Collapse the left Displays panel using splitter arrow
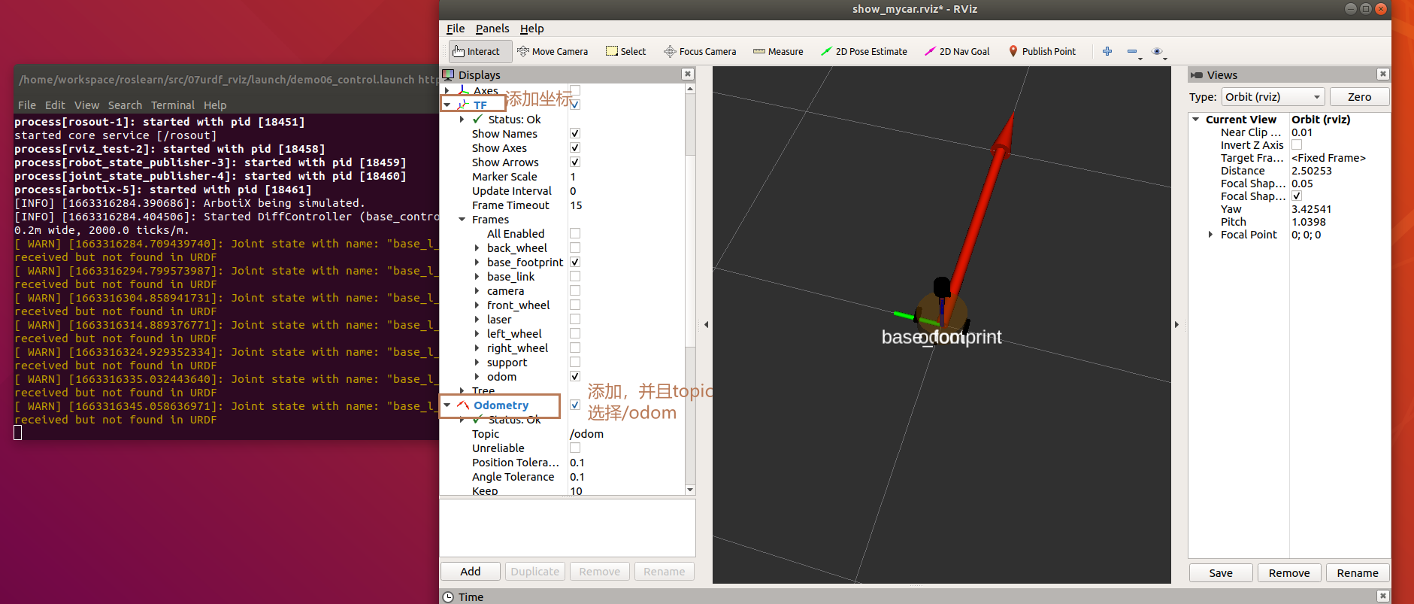This screenshot has width=1414, height=604. point(706,325)
